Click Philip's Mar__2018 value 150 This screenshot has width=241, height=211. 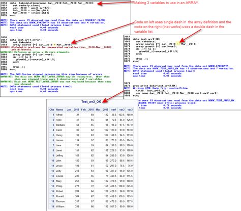tap(106, 186)
